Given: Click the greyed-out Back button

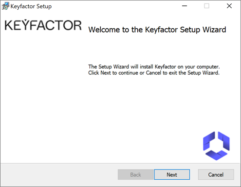Looking at the screenshot, I should (135, 174).
